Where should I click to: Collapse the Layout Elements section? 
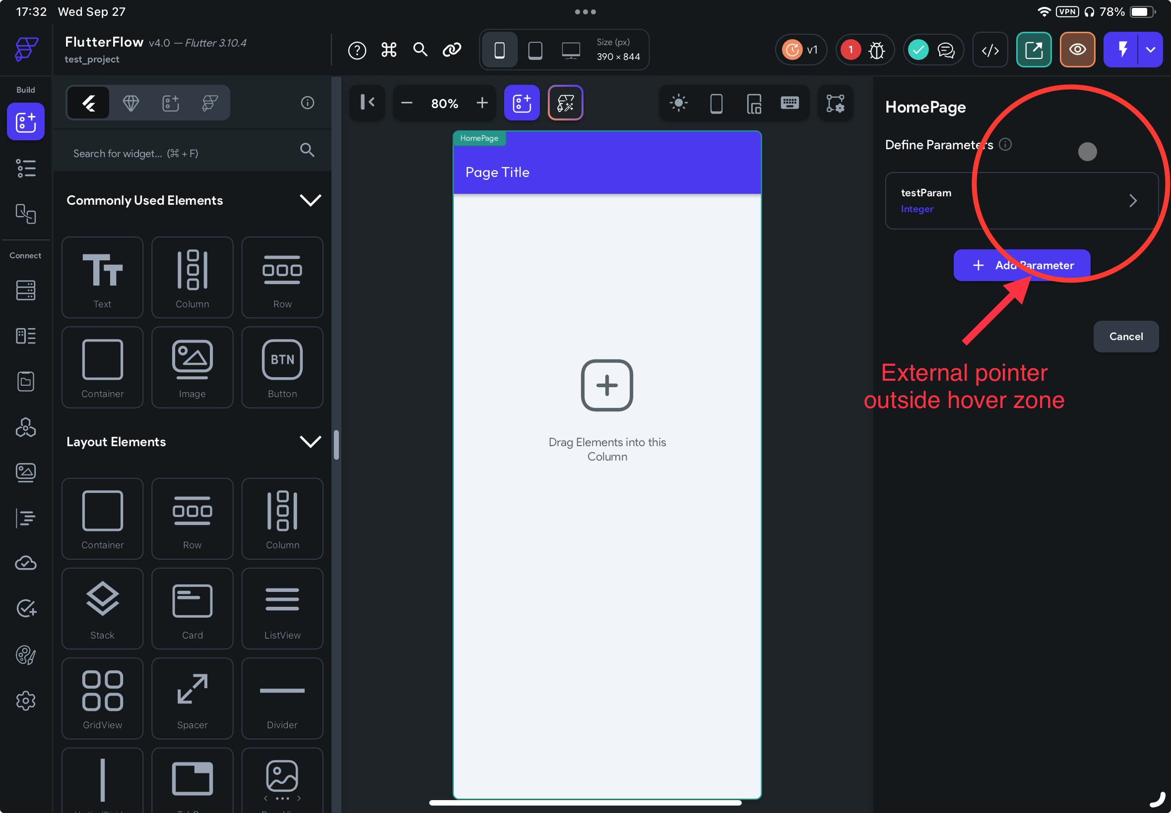(x=311, y=441)
